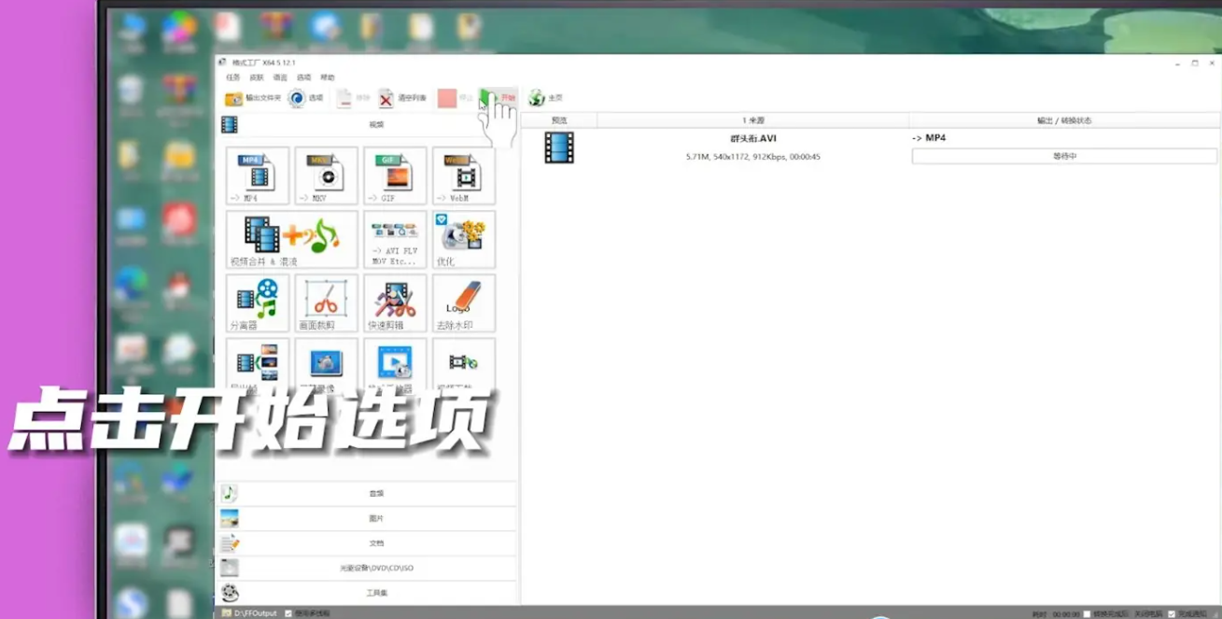Expand the 图片 picture section
The height and width of the screenshot is (619, 1222).
[376, 518]
